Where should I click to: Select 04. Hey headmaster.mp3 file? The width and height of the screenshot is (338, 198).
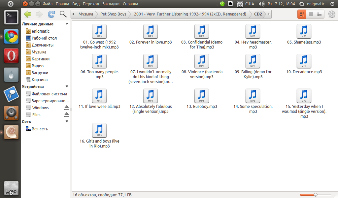pyautogui.click(x=253, y=37)
